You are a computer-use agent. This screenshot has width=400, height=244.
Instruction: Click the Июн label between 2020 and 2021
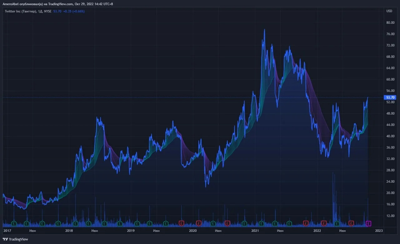[x=218, y=231]
